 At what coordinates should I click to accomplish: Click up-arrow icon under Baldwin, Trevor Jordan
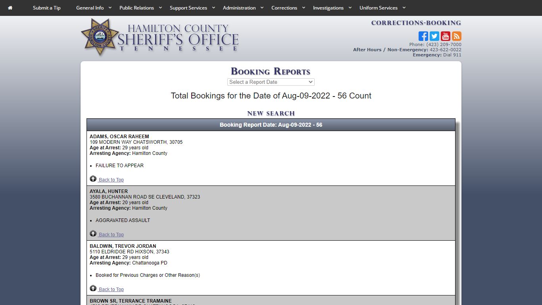pyautogui.click(x=93, y=288)
